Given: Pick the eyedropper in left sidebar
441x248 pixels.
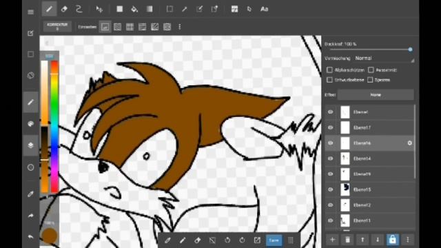Looking at the screenshot, I should (30, 194).
